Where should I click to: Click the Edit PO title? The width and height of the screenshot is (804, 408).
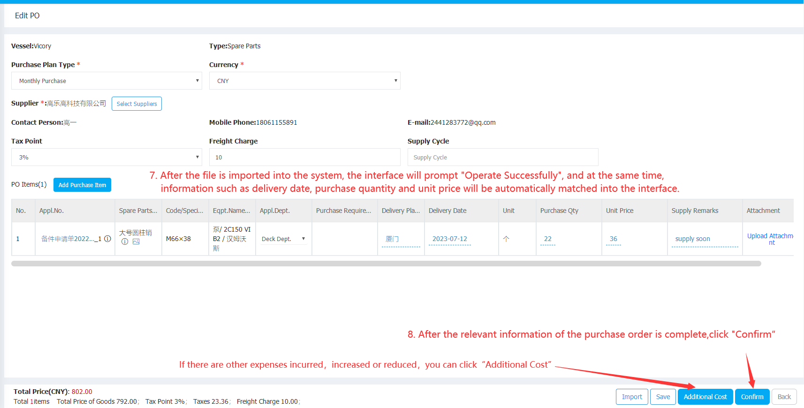coord(27,15)
